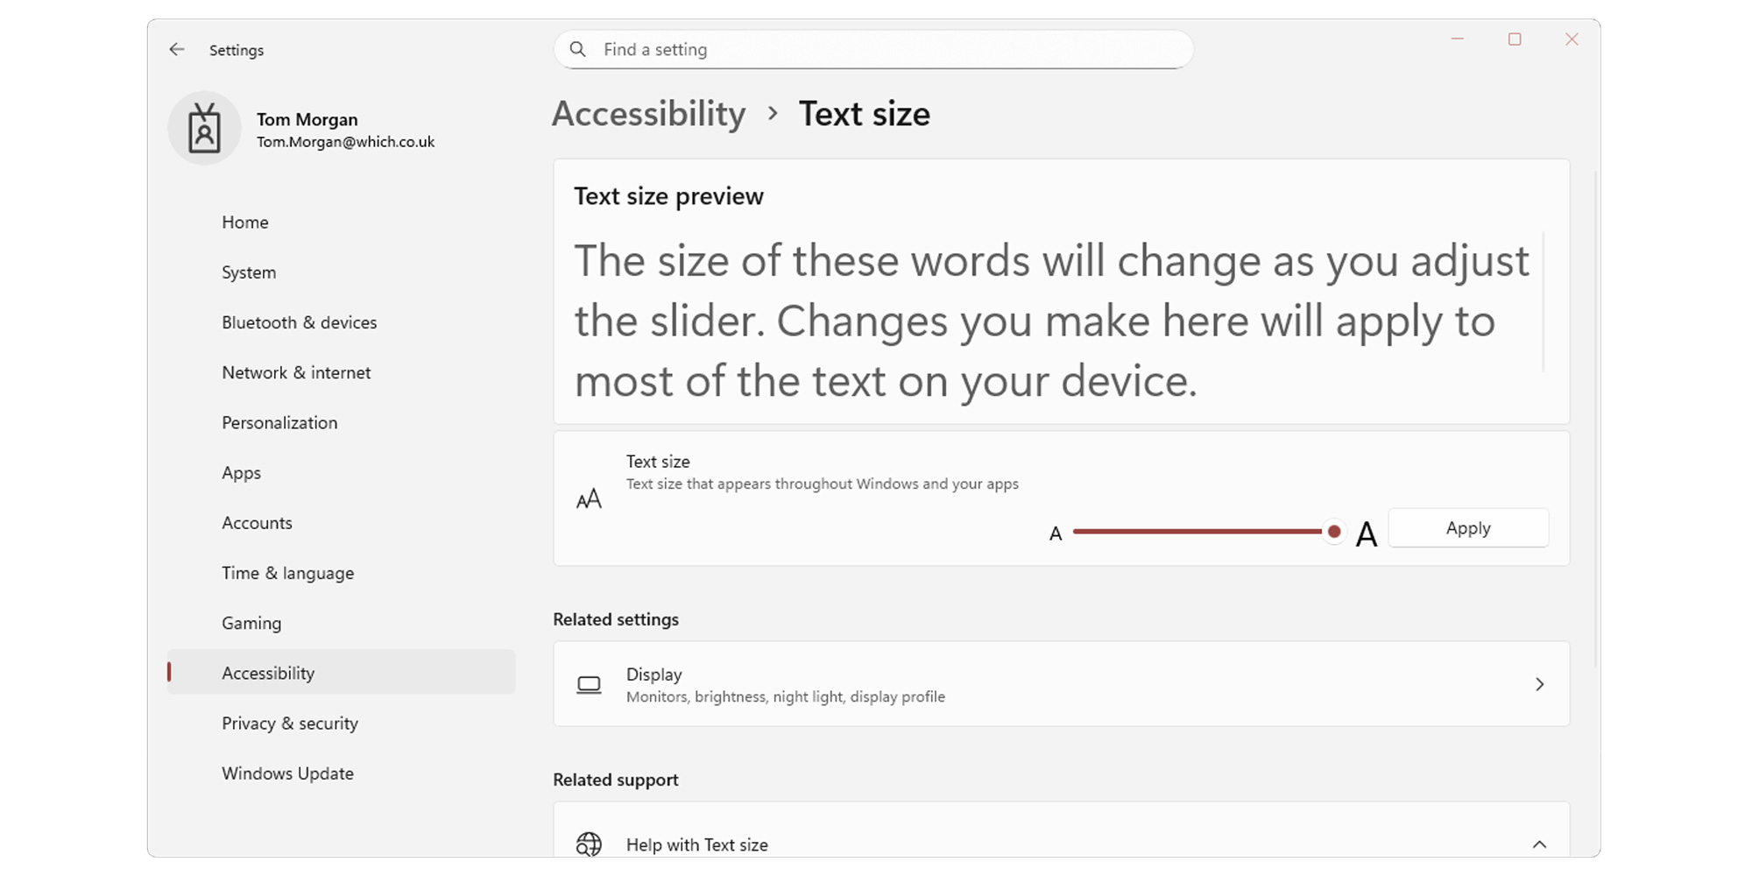Open Bluetooth & devices settings

click(299, 322)
